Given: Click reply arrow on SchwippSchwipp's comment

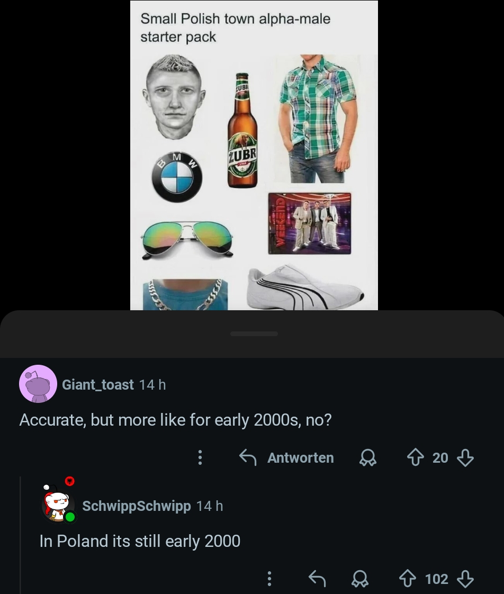Looking at the screenshot, I should click(317, 579).
